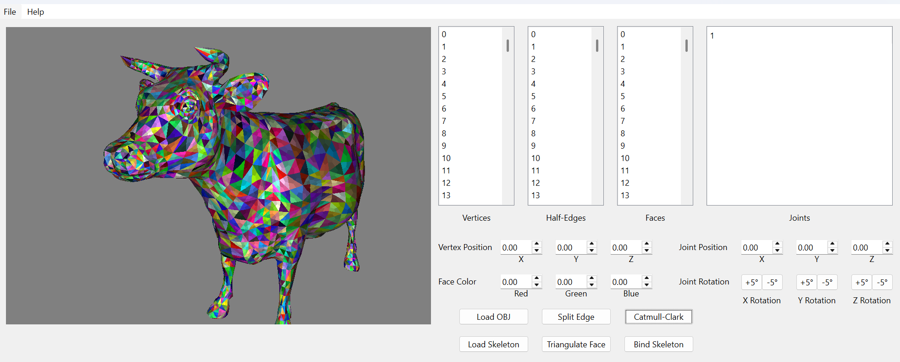Run Catmull-Clark subdivision
Viewport: 900px width, 362px height.
coord(658,317)
